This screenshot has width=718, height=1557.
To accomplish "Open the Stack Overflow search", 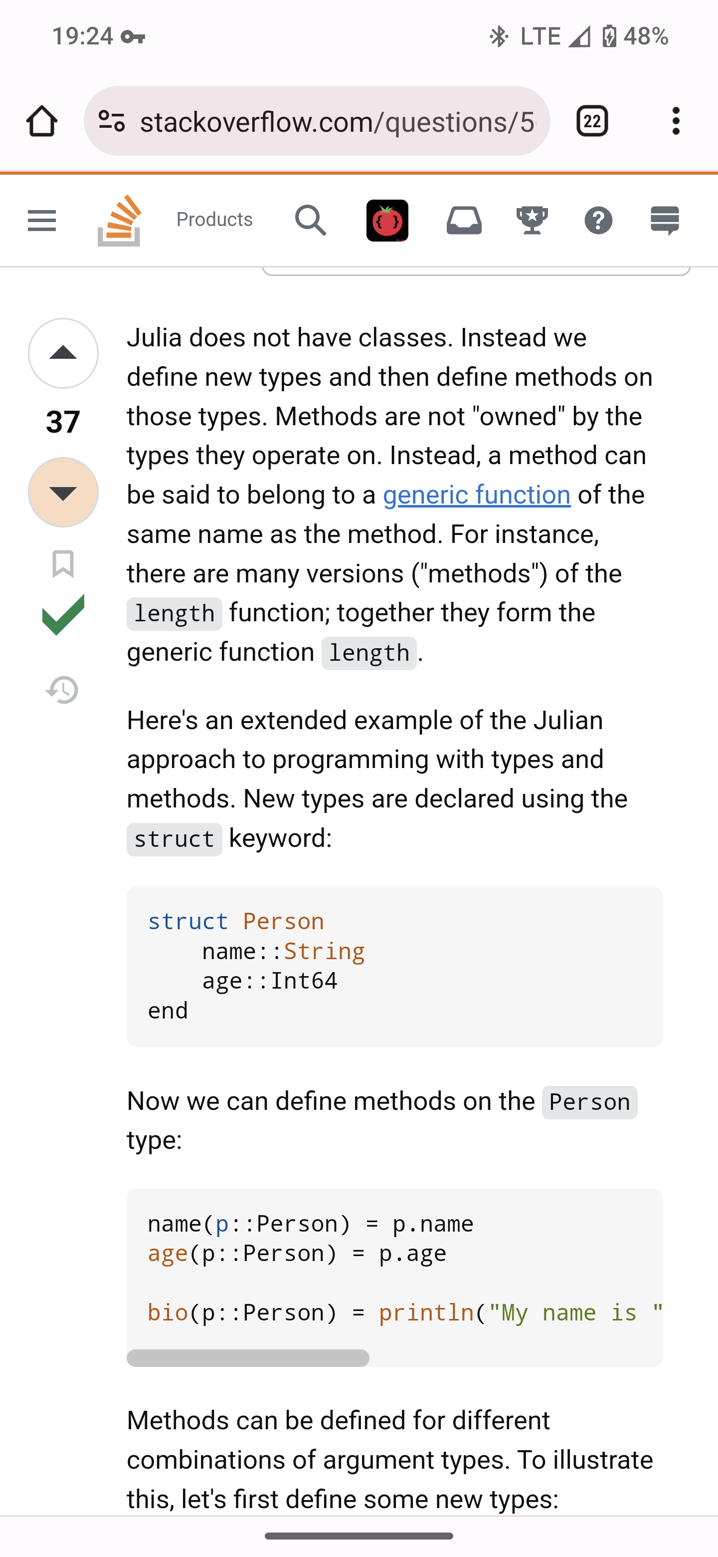I will [x=311, y=220].
